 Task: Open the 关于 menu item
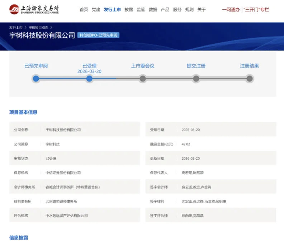tap(202, 10)
